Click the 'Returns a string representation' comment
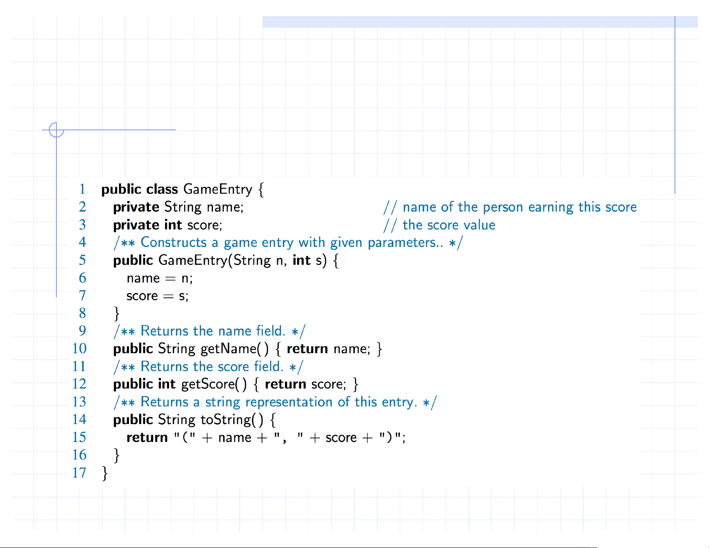This screenshot has width=709, height=548. point(275,402)
